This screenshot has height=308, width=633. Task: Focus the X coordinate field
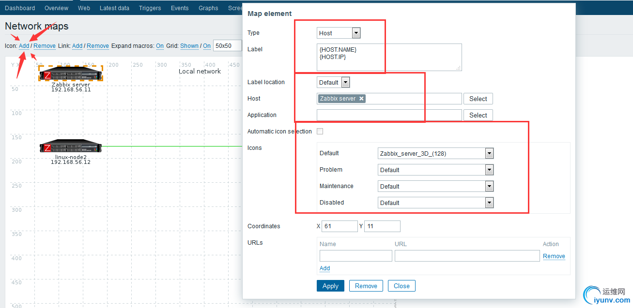pyautogui.click(x=340, y=226)
